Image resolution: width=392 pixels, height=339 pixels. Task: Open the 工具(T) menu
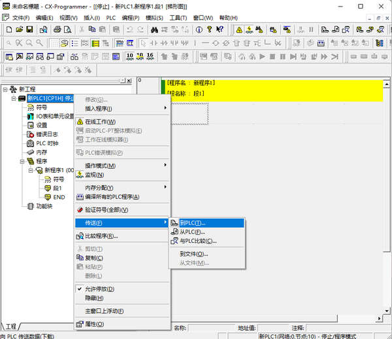click(x=178, y=18)
